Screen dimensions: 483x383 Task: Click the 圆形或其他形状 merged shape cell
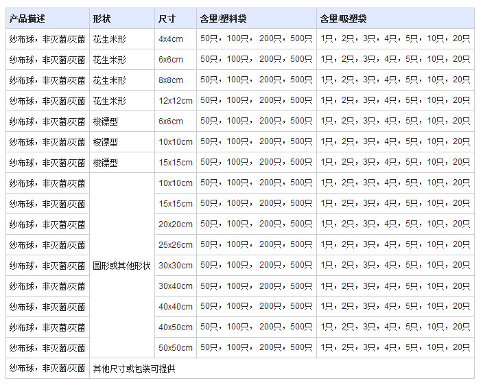pyautogui.click(x=121, y=266)
